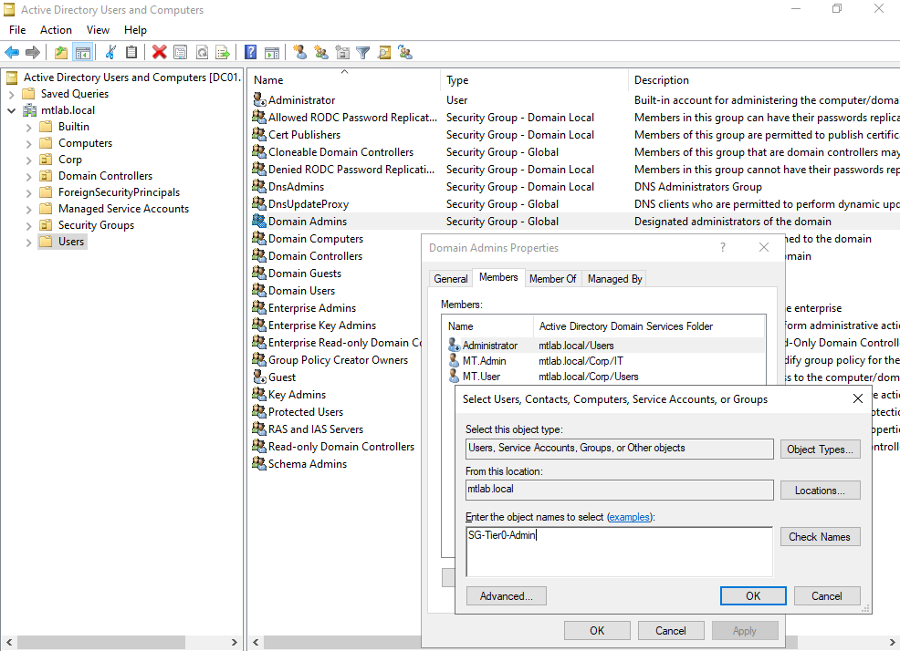
Task: Click Cancel in Domain Admins Properties
Action: [670, 630]
